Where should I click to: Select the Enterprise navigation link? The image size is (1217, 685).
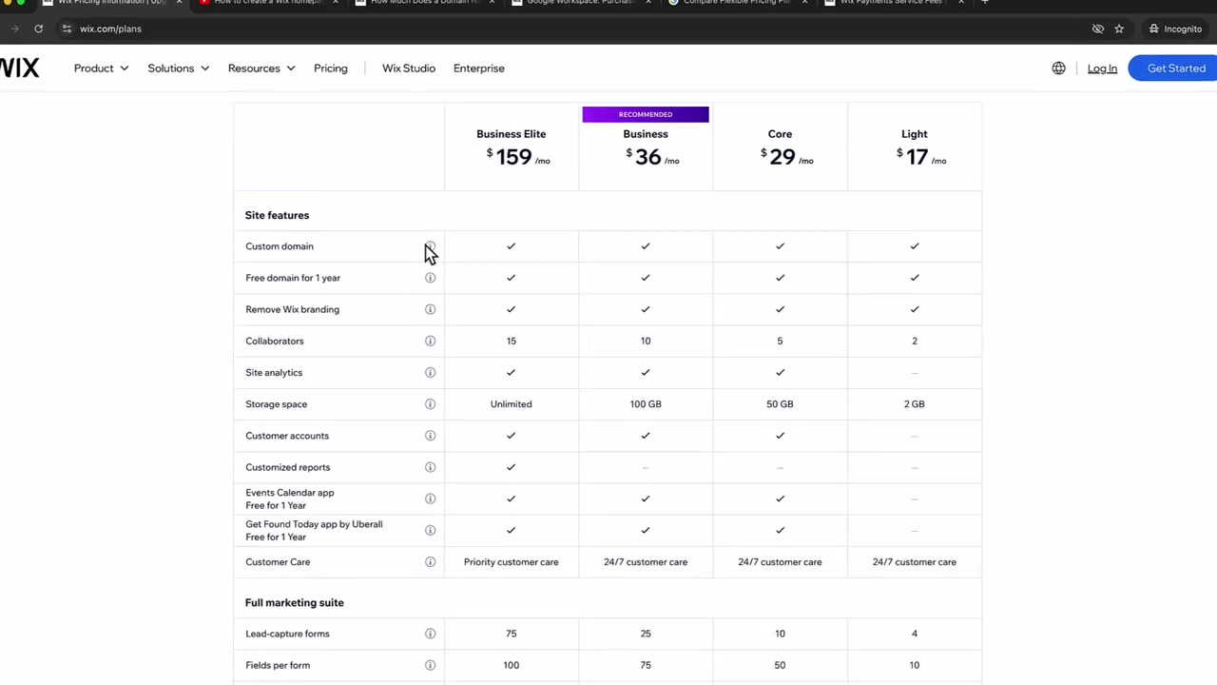(479, 68)
